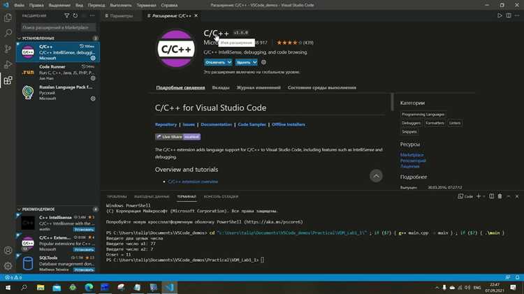Close the C/C++ extension tab
Image resolution: width=524 pixels, height=294 pixels.
[x=196, y=15]
